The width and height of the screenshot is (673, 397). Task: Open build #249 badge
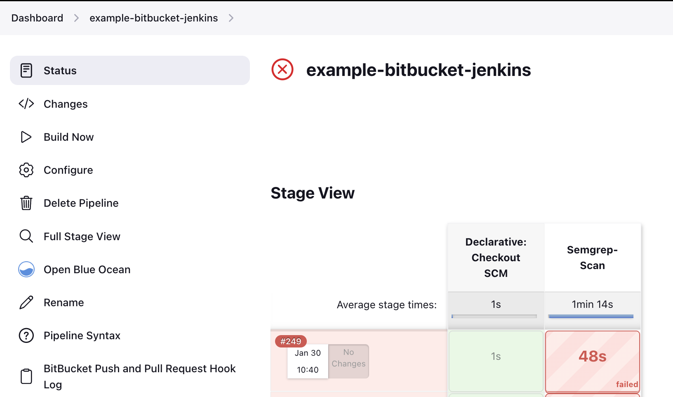click(291, 341)
